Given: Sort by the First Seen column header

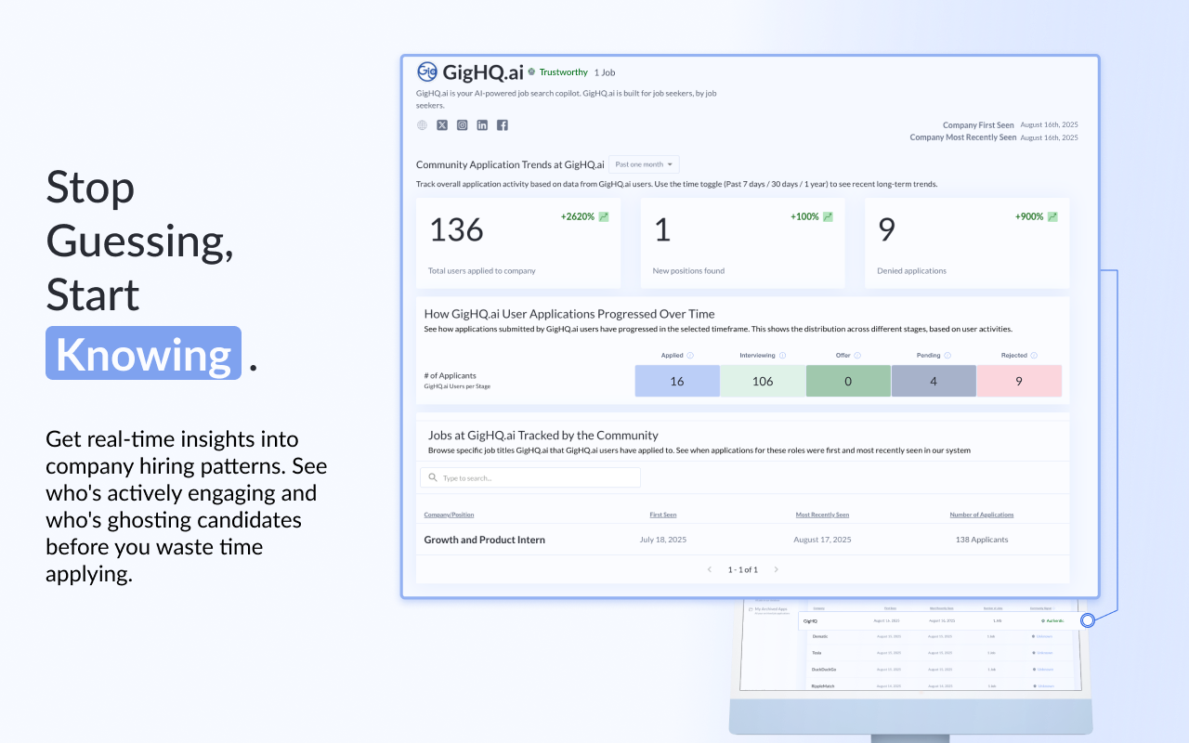Looking at the screenshot, I should pos(663,515).
